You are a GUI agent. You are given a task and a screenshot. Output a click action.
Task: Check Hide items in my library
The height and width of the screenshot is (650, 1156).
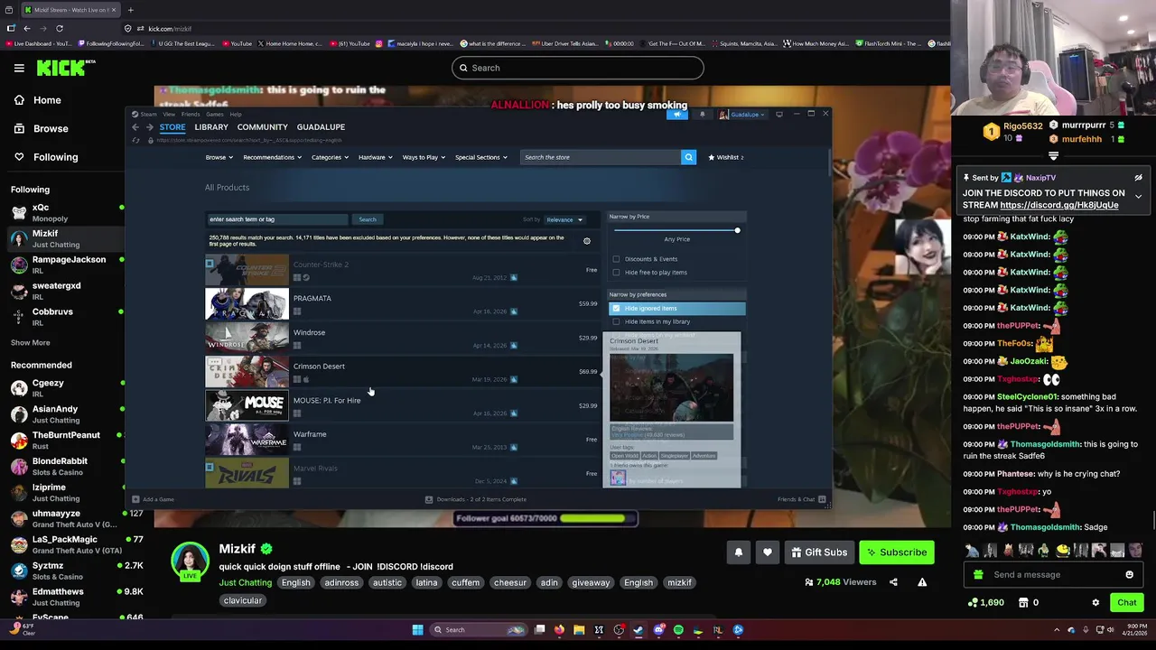[617, 321]
